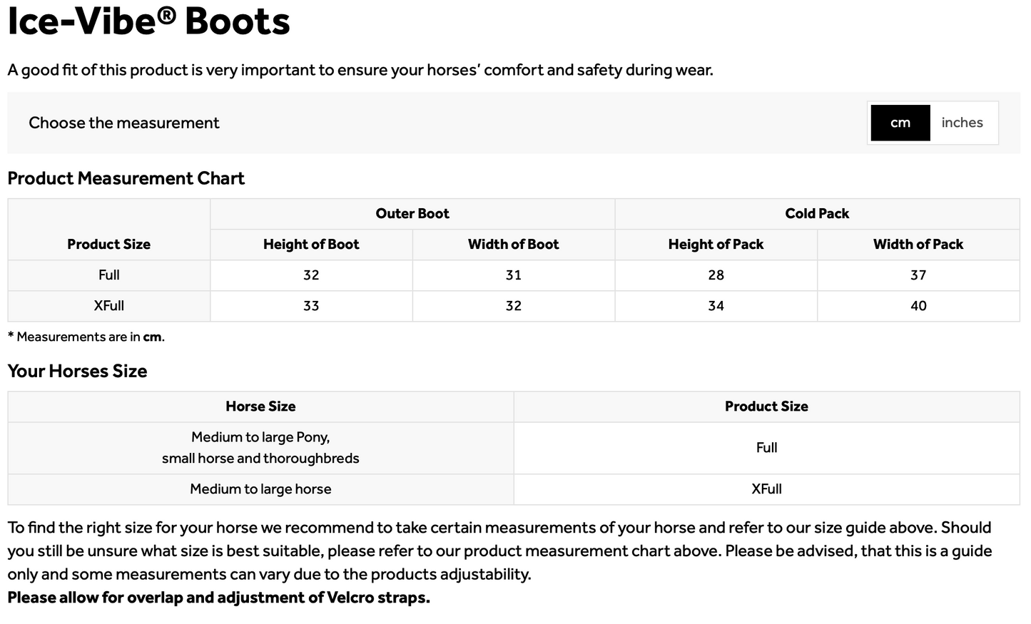Click the Full size pack width value 37
The width and height of the screenshot is (1031, 624).
pyautogui.click(x=918, y=275)
